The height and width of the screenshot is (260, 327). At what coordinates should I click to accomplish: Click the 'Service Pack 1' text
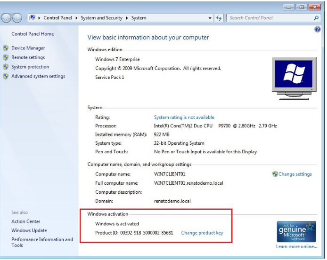(110, 78)
